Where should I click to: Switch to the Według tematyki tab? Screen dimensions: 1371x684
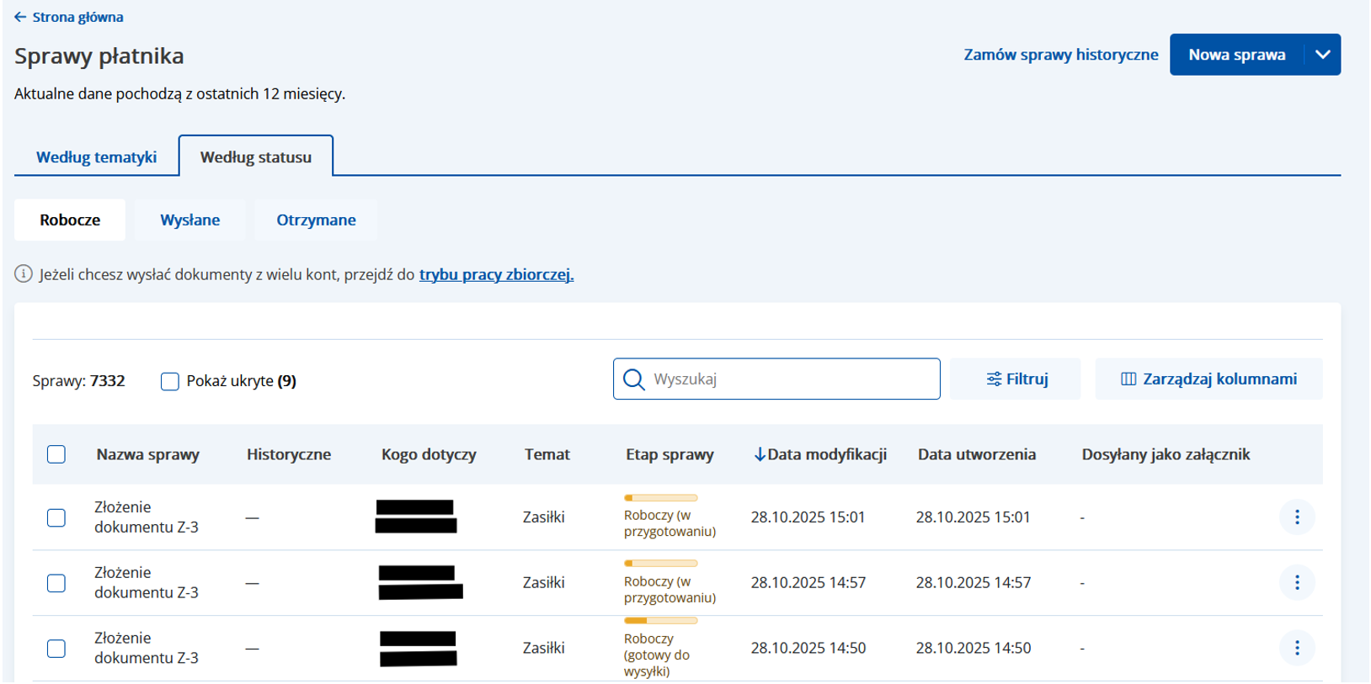tap(97, 157)
